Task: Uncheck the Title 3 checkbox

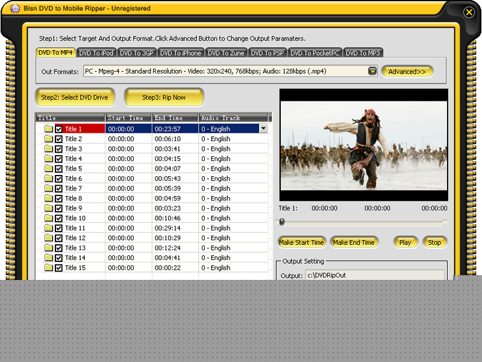Action: coord(58,149)
